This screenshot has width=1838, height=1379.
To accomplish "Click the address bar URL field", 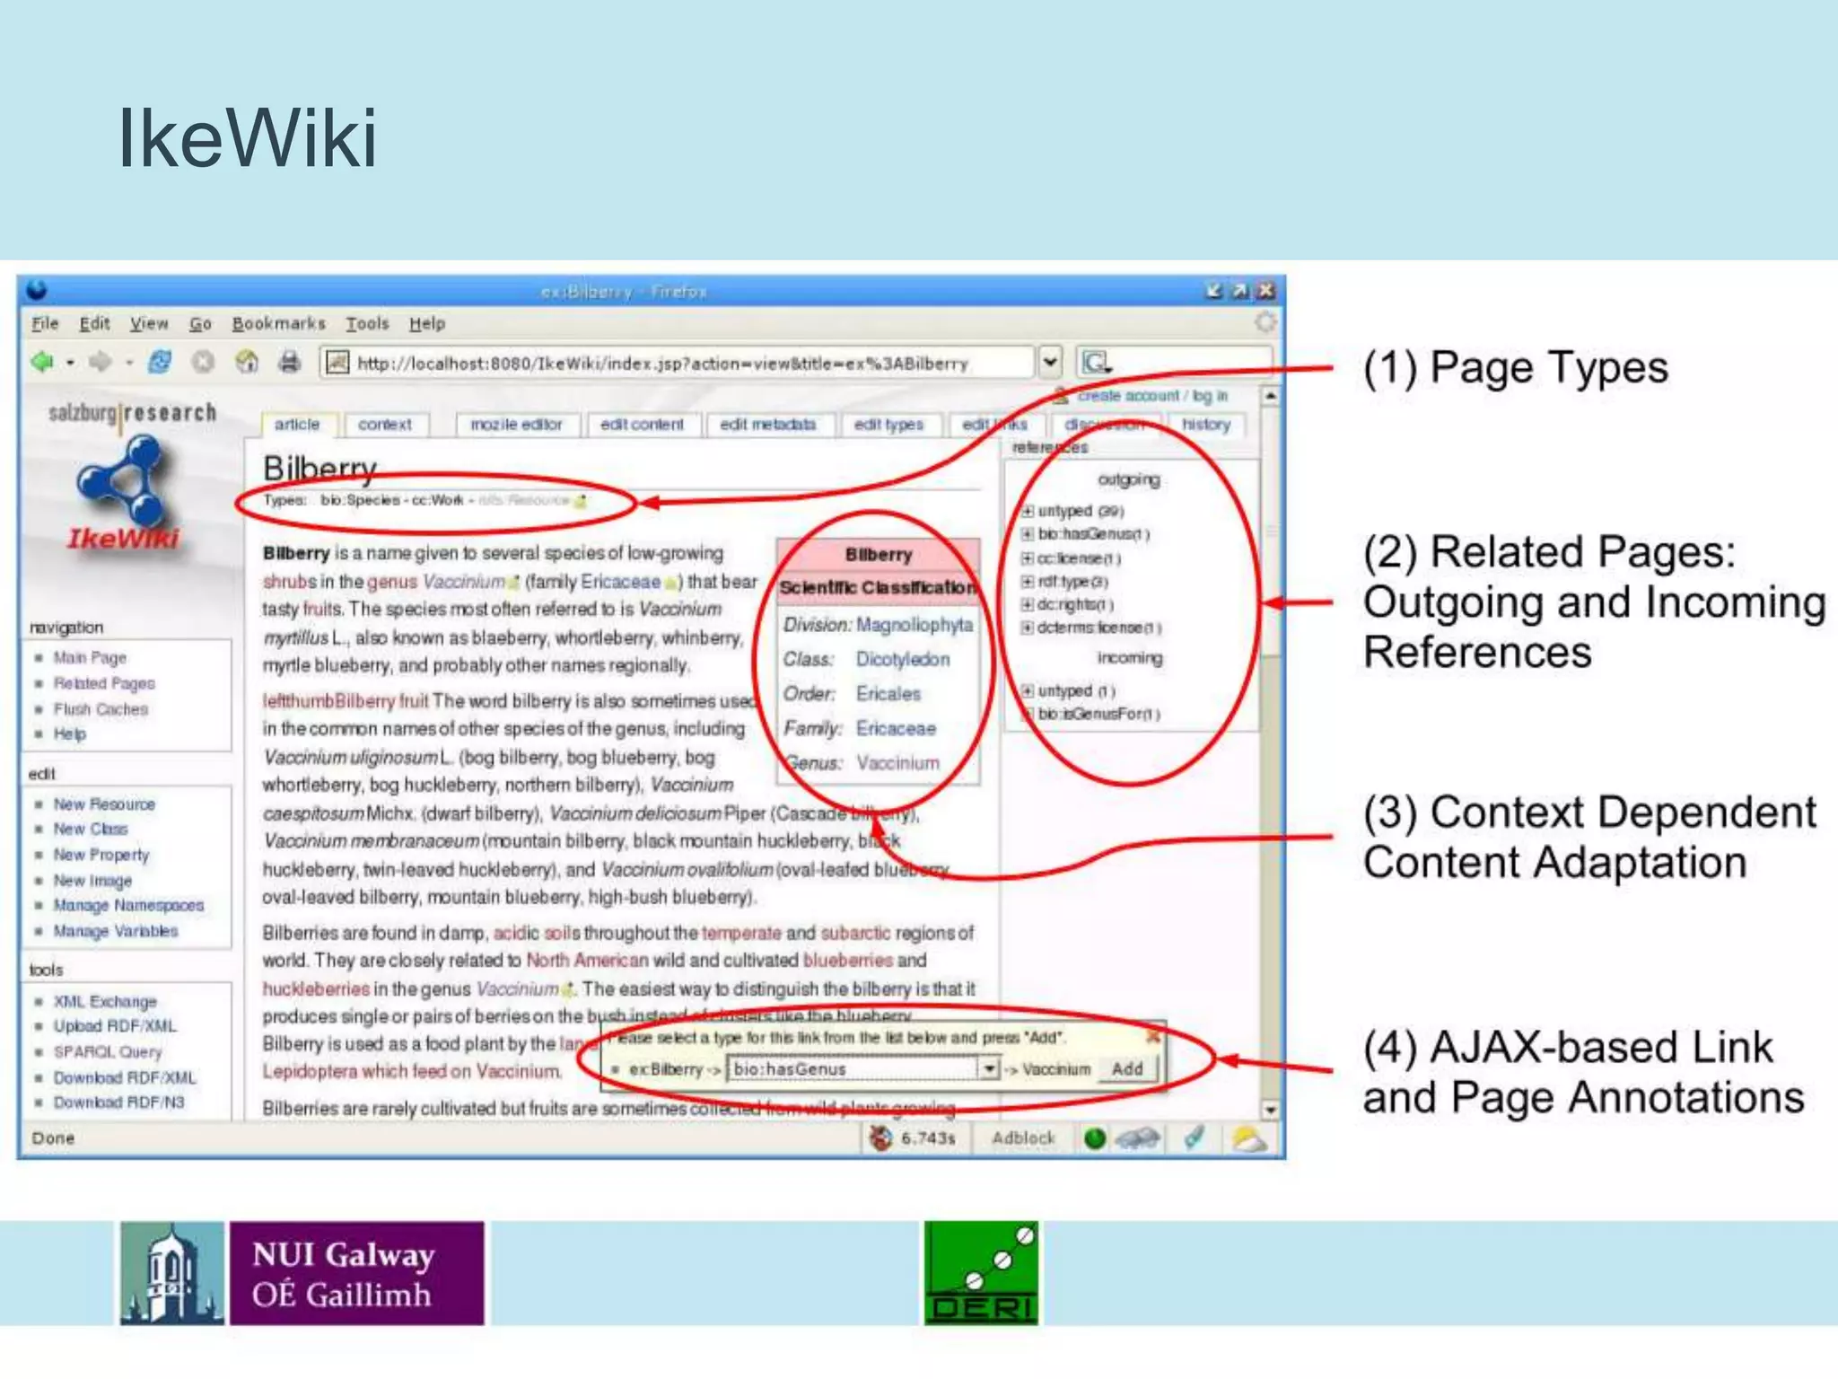I will click(x=664, y=364).
